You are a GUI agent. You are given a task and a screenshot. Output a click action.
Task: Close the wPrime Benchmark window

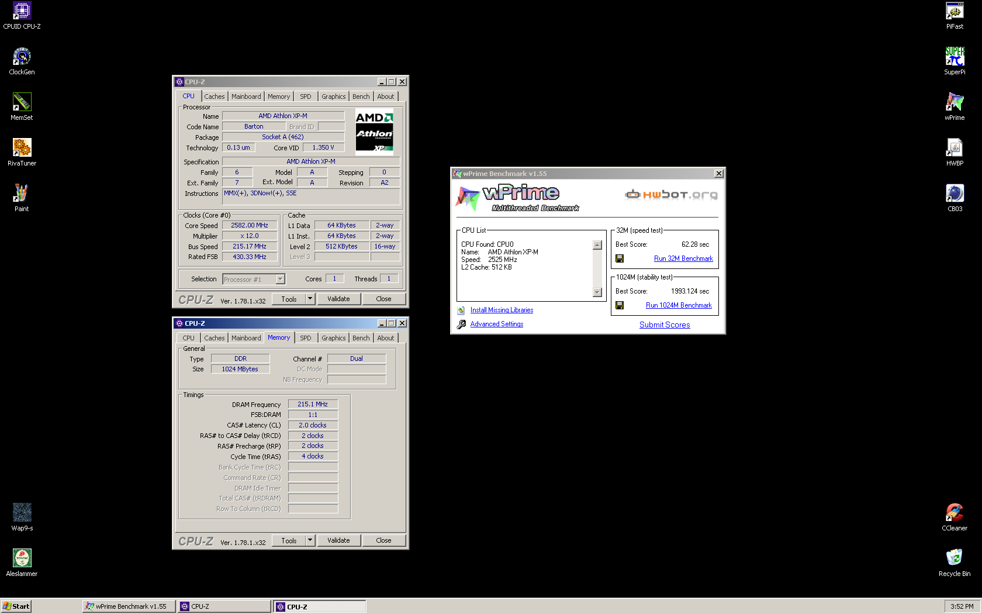click(x=719, y=174)
